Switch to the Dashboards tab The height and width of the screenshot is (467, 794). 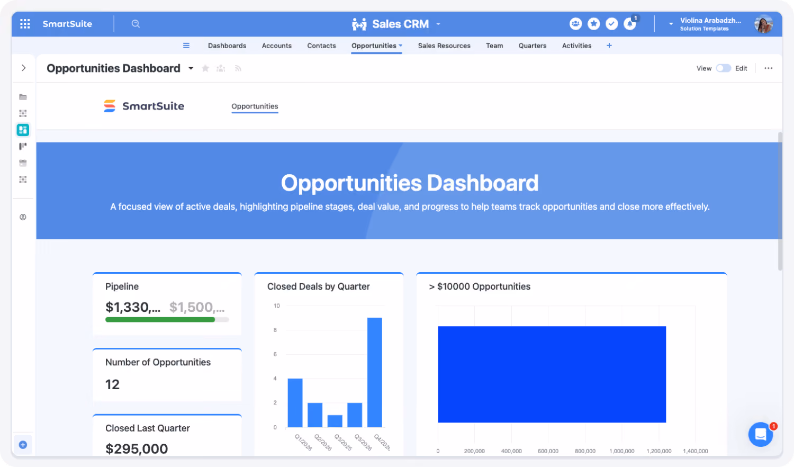pyautogui.click(x=227, y=46)
